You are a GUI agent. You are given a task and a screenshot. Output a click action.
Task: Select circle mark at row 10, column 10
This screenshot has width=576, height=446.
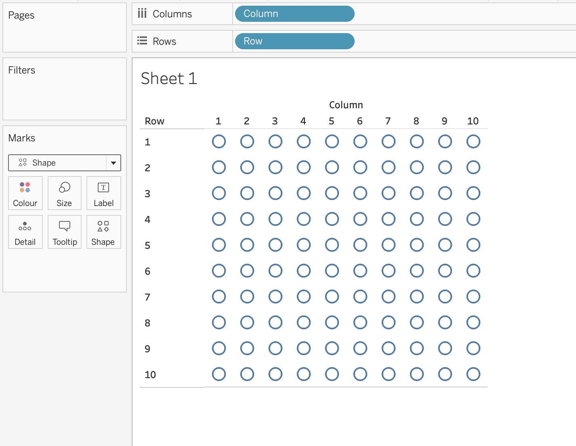(473, 374)
